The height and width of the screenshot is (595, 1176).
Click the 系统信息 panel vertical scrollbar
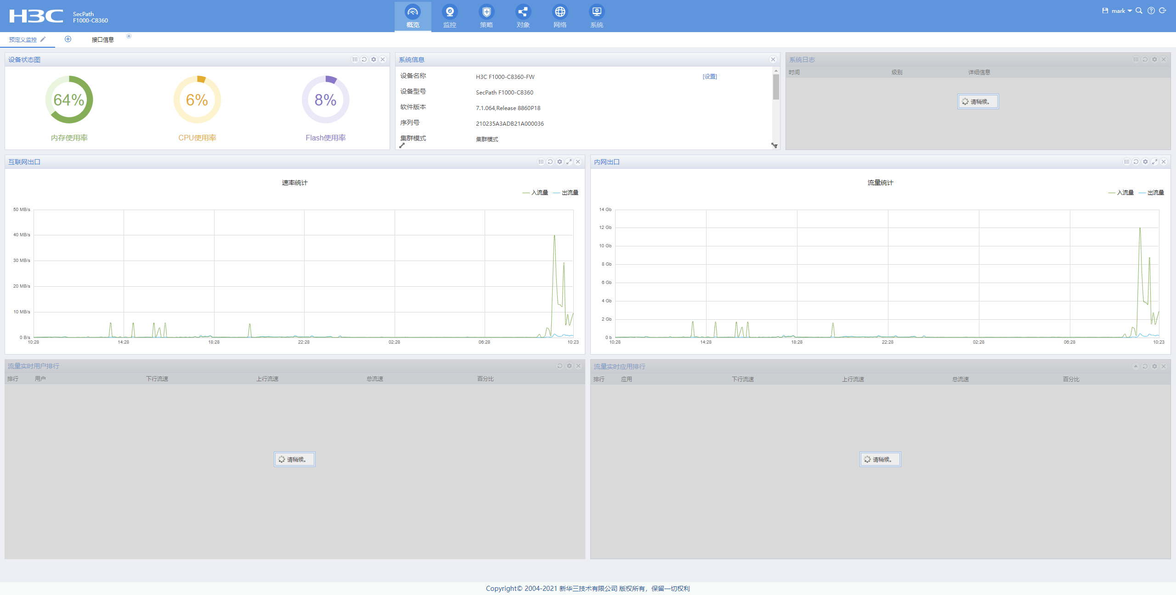pos(776,87)
